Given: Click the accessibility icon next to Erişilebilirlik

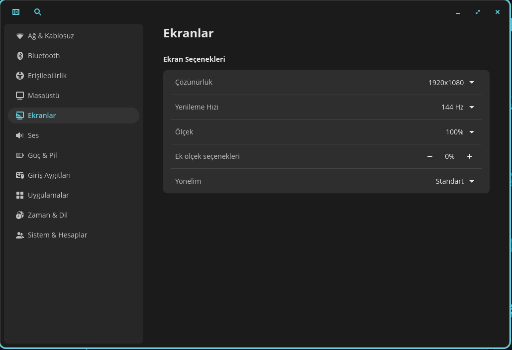Looking at the screenshot, I should point(19,76).
